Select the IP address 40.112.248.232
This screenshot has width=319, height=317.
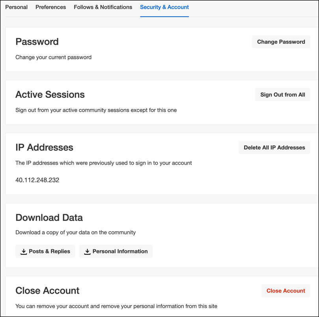pos(37,180)
